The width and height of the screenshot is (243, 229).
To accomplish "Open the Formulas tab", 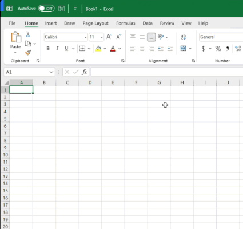I will [126, 23].
